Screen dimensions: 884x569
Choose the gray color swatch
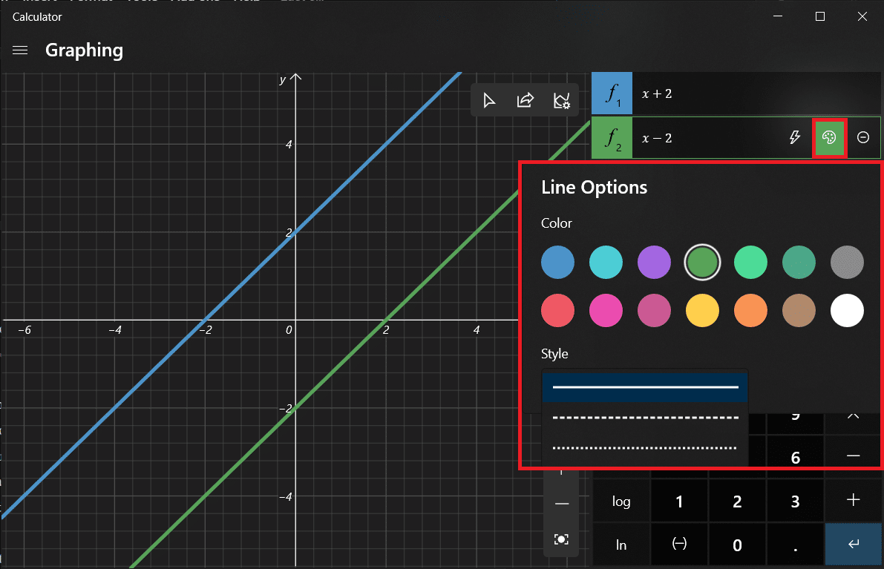pos(847,262)
